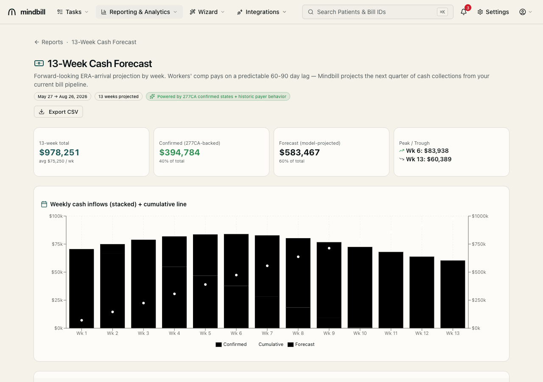Screen dimensions: 543x382
Task: Click the download icon in Export CSV
Action: coord(42,112)
